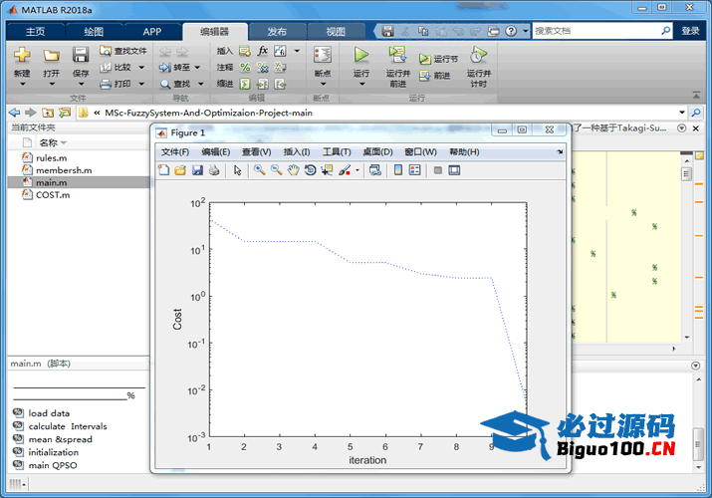This screenshot has width=712, height=498.
Task: Collapse the toolstrip using the bottom-right arrow
Action: click(x=696, y=95)
